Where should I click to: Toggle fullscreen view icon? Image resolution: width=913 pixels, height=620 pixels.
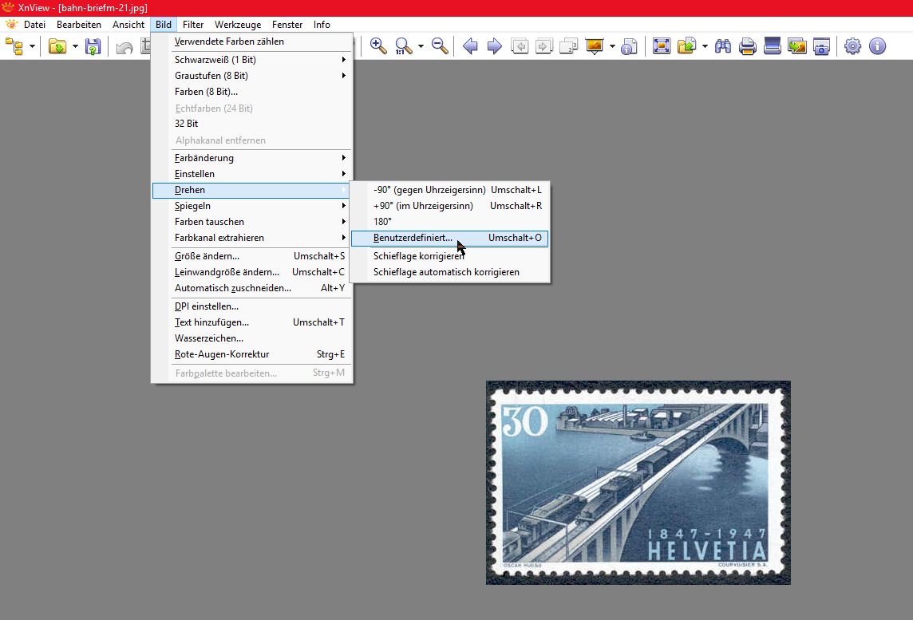[661, 46]
